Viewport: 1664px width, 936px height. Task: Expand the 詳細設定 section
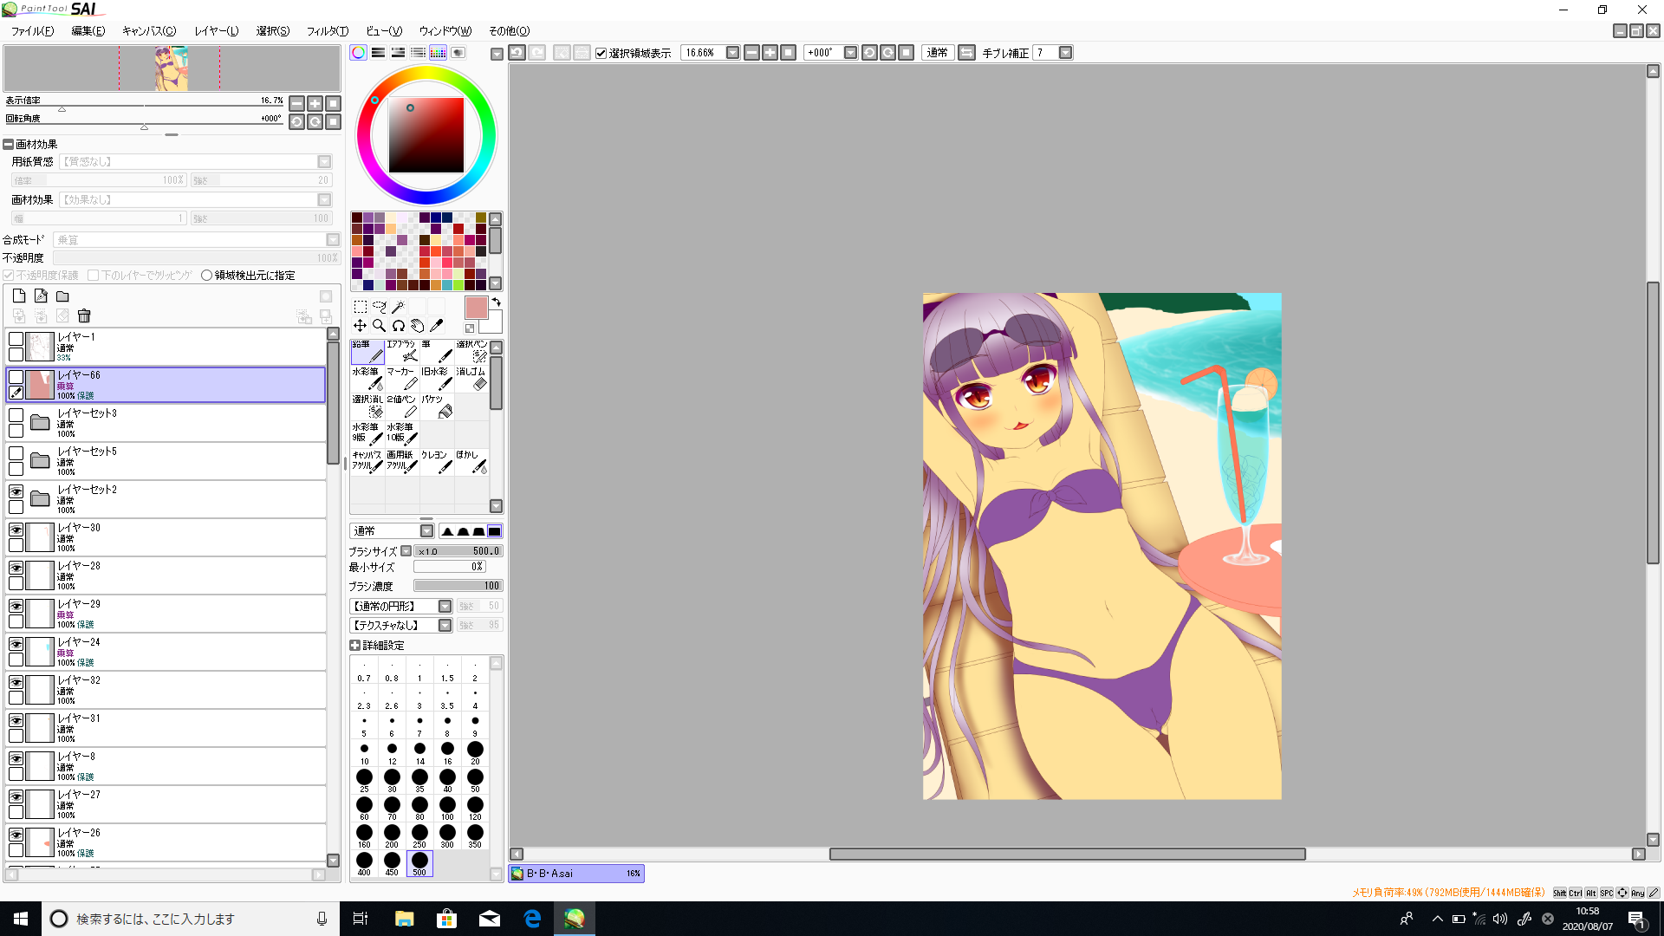[x=354, y=646]
